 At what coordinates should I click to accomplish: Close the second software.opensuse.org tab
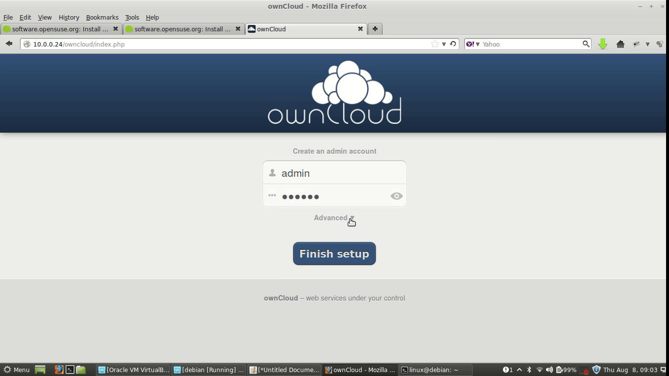click(238, 29)
